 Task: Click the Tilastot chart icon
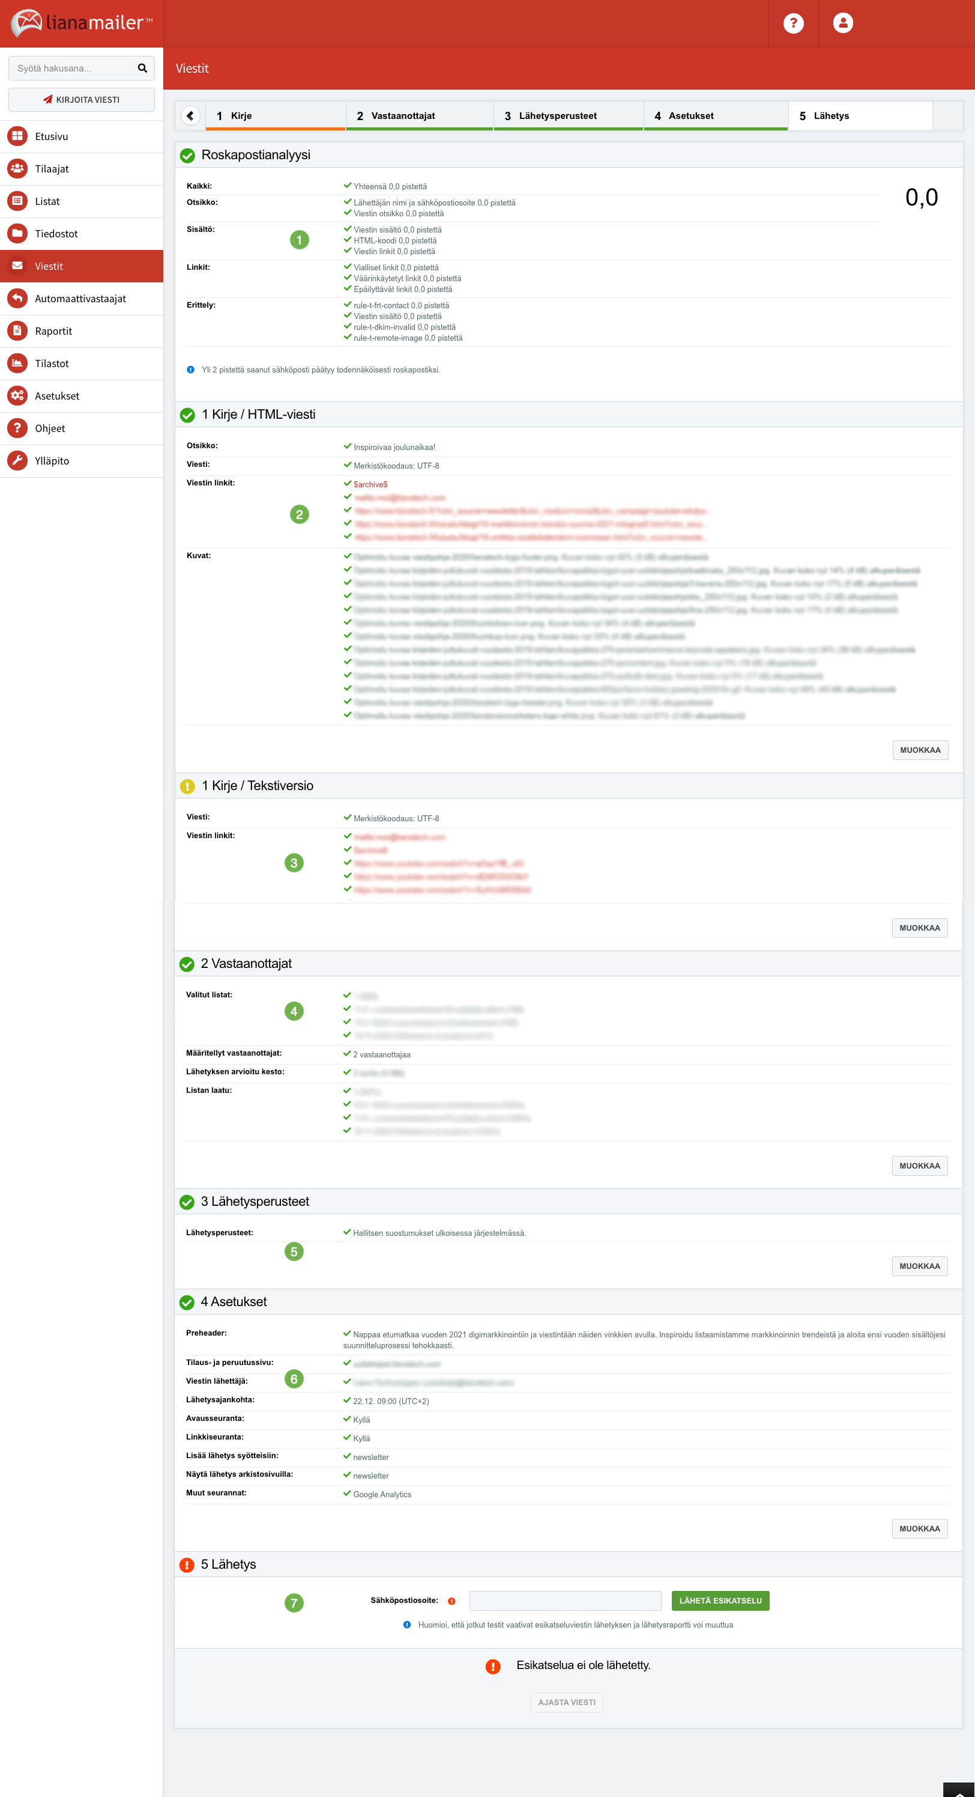tap(17, 363)
